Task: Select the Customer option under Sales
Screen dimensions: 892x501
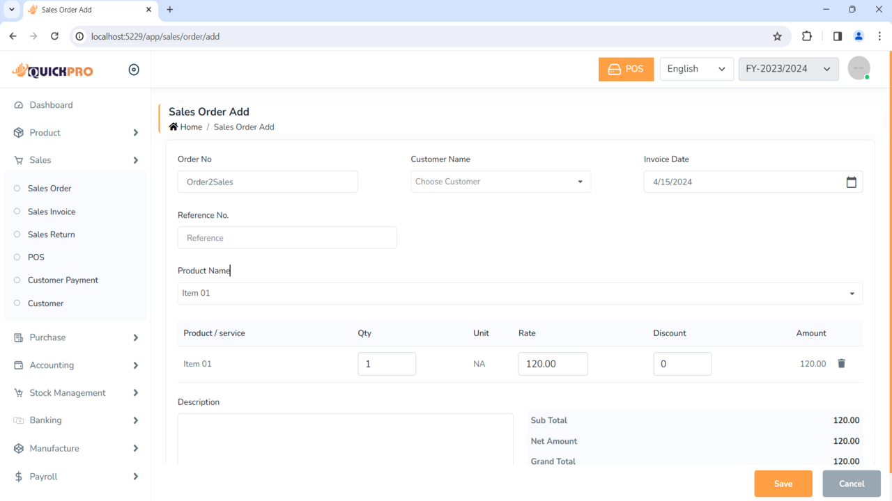Action: pos(45,303)
